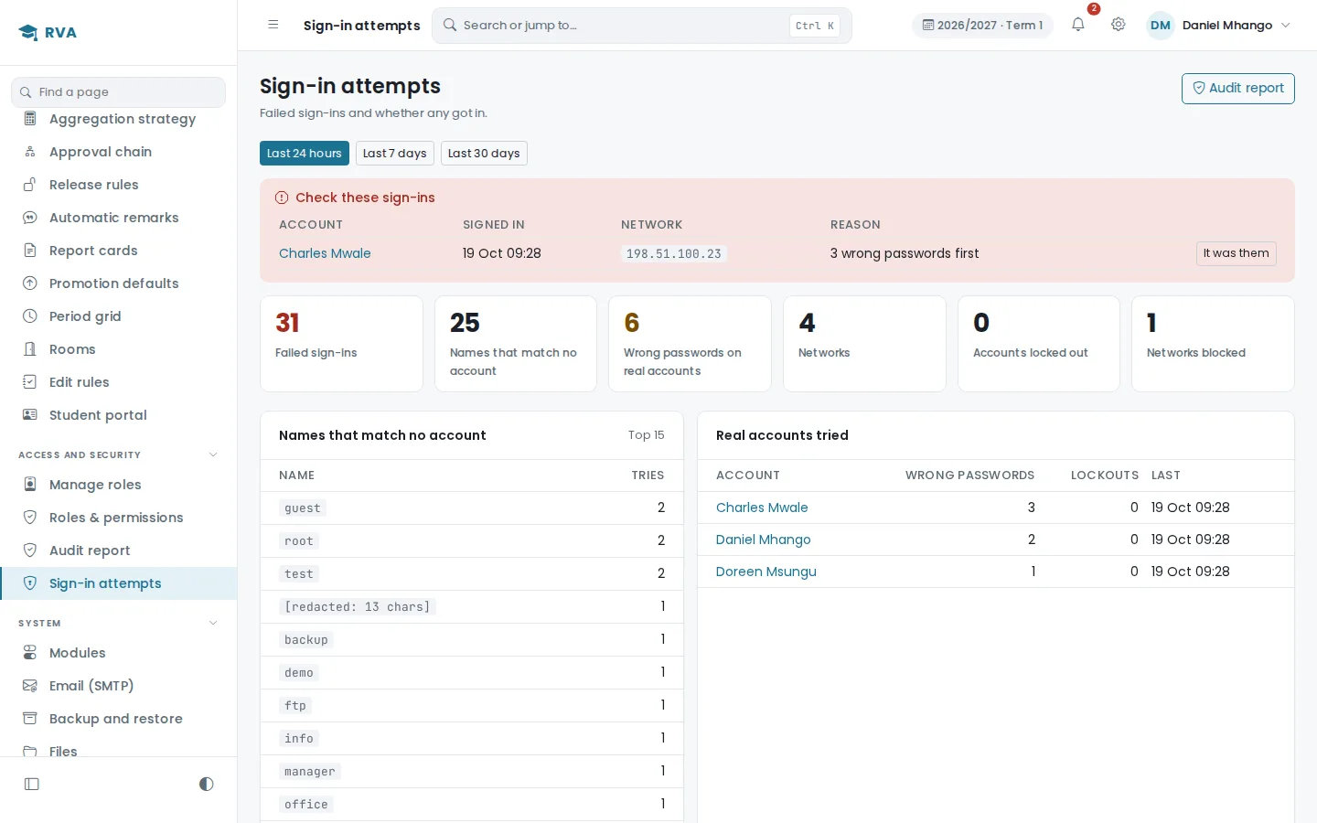The width and height of the screenshot is (1317, 823).
Task: Select the Last 7 days filter
Action: tap(395, 154)
